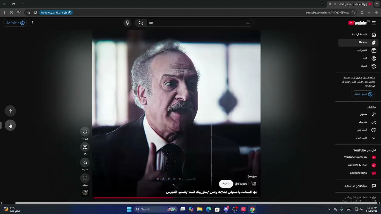This screenshot has height=214, width=381.
Task: Toggle the YouTube hamburger guide menu
Action: pyautogui.click(x=374, y=23)
